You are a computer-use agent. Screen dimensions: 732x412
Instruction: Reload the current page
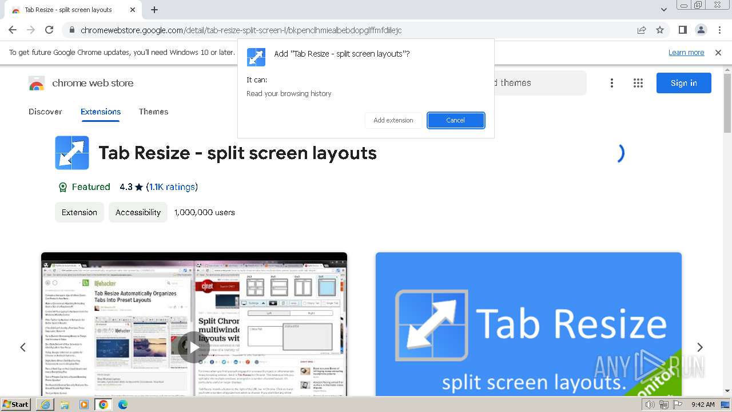tap(49, 30)
